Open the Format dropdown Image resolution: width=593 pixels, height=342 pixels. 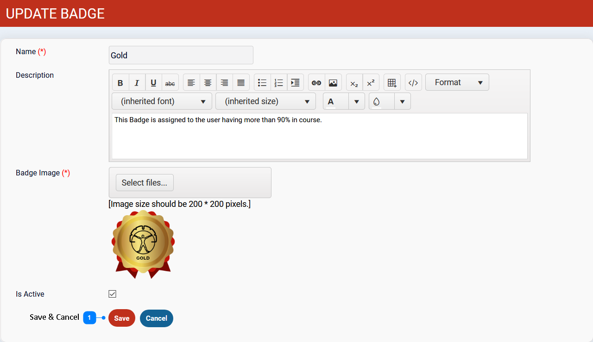(457, 82)
